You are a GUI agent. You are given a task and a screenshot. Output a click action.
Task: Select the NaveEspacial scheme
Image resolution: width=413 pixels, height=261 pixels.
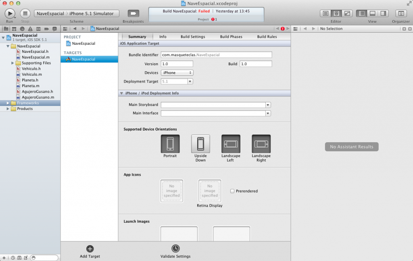[x=50, y=13]
